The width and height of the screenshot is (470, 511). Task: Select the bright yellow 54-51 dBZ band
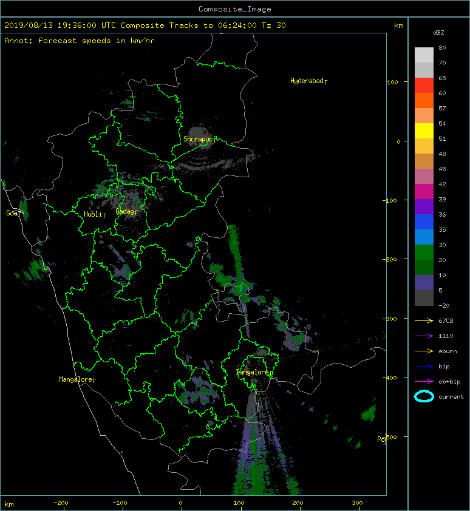[x=424, y=131]
